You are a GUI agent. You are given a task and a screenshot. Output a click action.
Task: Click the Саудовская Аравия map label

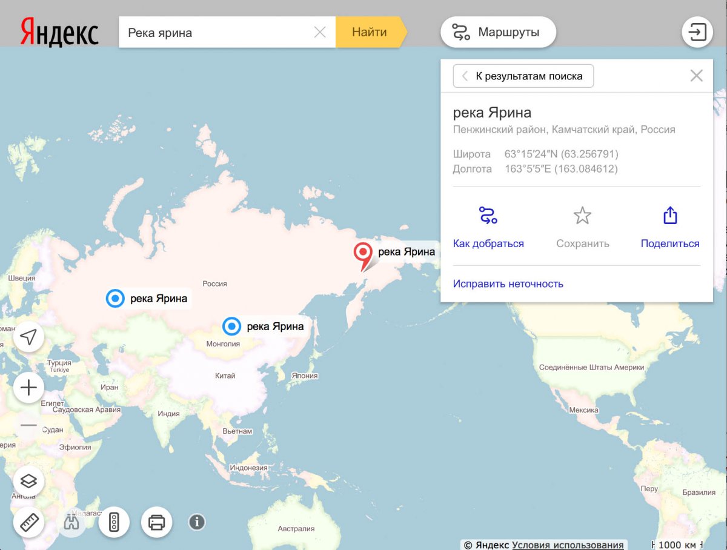coord(87,410)
